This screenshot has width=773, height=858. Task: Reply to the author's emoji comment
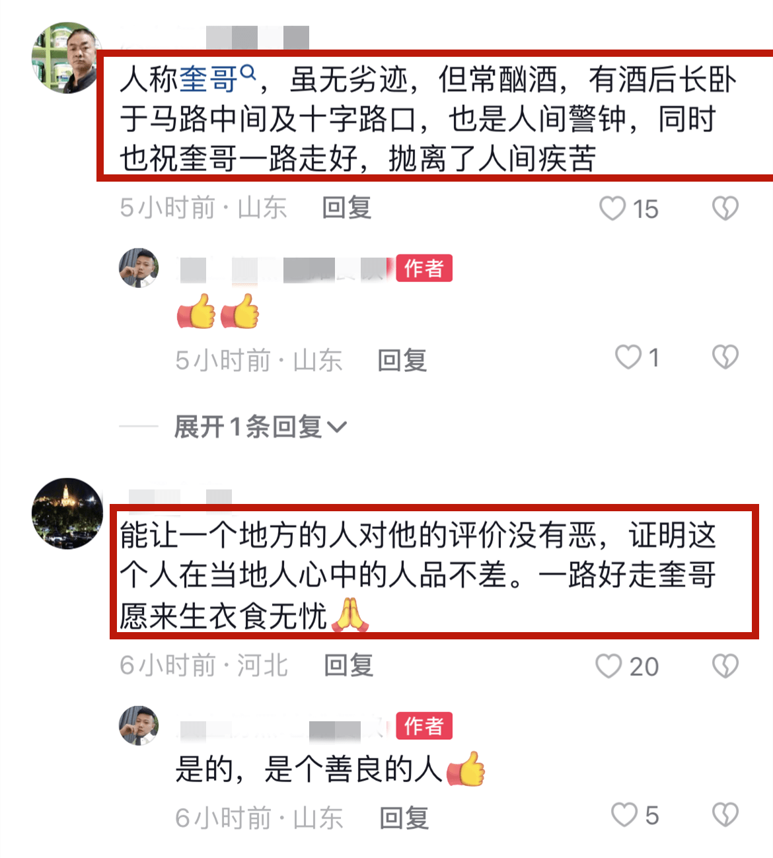click(x=402, y=361)
